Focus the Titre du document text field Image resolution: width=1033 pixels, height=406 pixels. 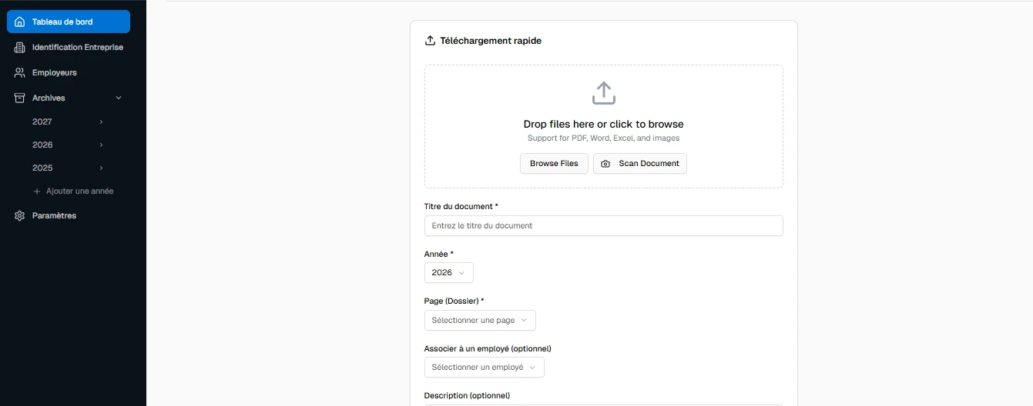click(x=603, y=226)
